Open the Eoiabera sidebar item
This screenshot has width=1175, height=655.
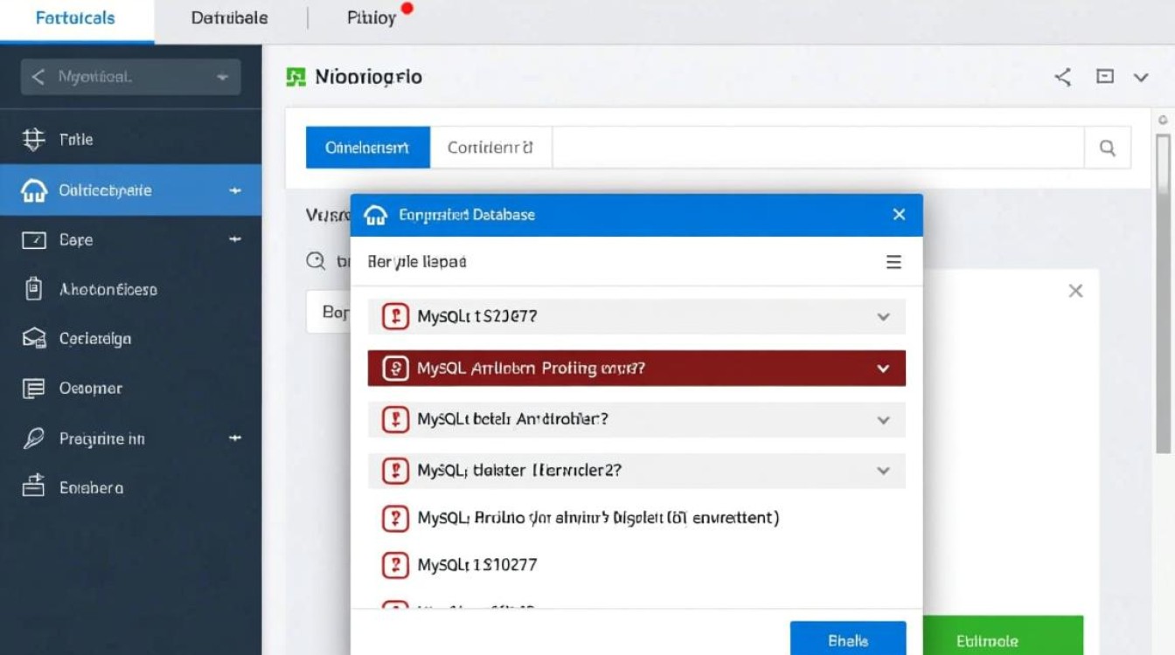click(x=130, y=487)
